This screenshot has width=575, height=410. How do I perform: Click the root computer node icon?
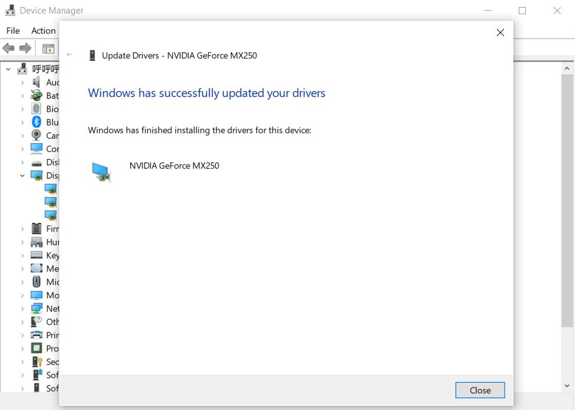click(x=22, y=69)
